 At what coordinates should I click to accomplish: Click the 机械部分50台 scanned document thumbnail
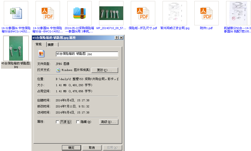(x=238, y=13)
